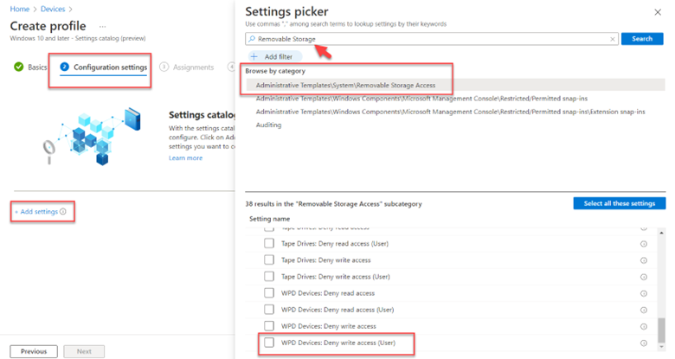
Task: Click the Devices breadcrumb link
Action: pos(53,9)
